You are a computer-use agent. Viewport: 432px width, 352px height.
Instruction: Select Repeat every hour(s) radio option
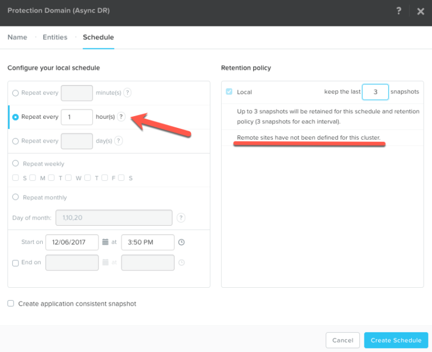15,117
